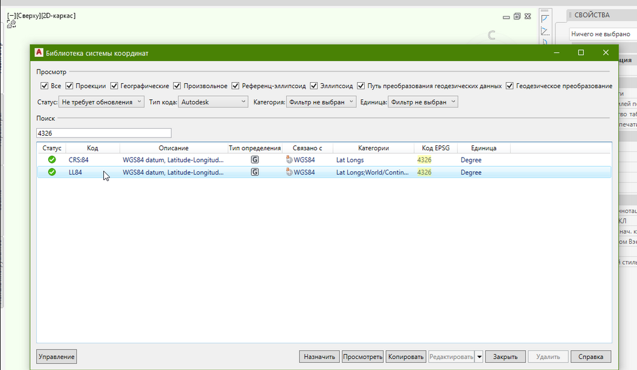Click the Просмотреть button
The image size is (637, 370).
[x=362, y=357]
